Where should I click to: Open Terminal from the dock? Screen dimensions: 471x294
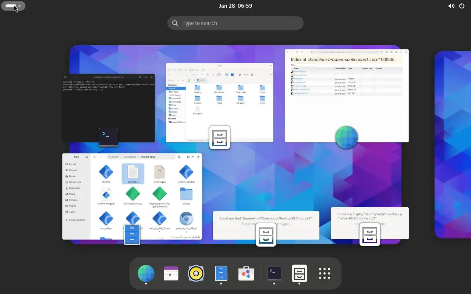pyautogui.click(x=274, y=273)
